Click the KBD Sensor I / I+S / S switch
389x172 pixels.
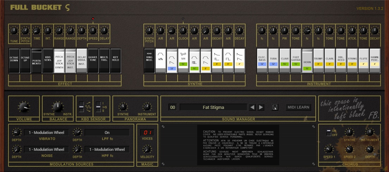(x=98, y=107)
